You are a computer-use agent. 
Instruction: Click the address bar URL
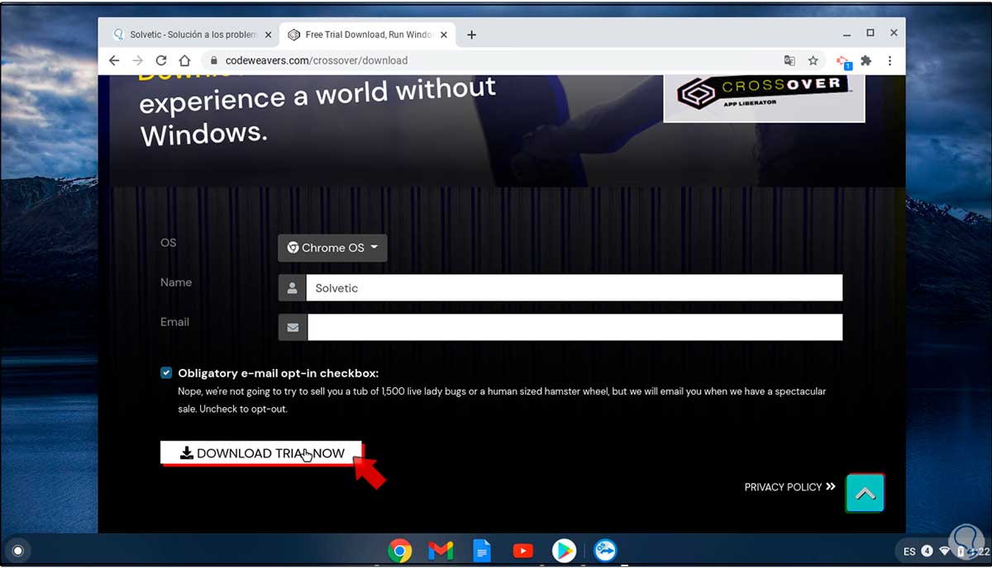[317, 60]
